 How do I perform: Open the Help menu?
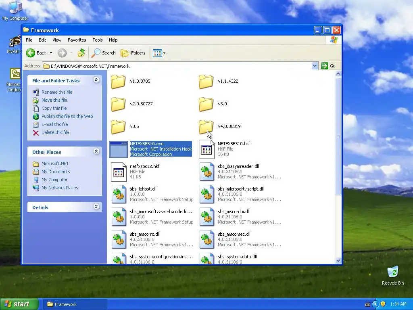[113, 40]
